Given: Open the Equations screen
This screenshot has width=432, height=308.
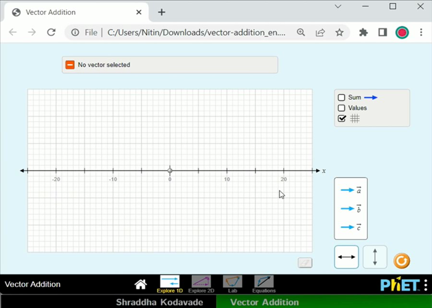Looking at the screenshot, I should coord(264,283).
